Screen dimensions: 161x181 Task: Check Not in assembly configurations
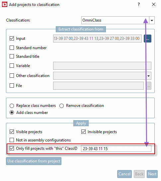(12, 140)
